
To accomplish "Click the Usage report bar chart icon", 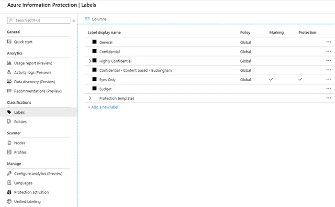I will 9,63.
